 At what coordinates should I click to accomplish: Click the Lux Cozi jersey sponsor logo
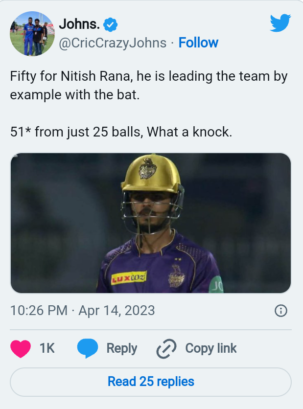(x=129, y=278)
